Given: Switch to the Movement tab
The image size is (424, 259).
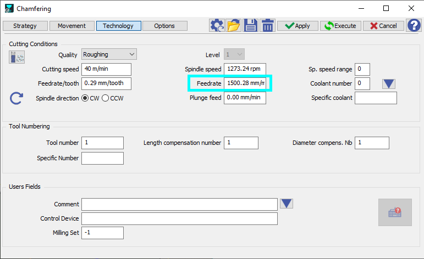Looking at the screenshot, I should 71,26.
